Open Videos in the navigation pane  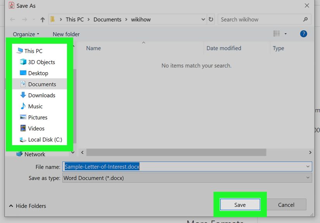pyautogui.click(x=40, y=128)
